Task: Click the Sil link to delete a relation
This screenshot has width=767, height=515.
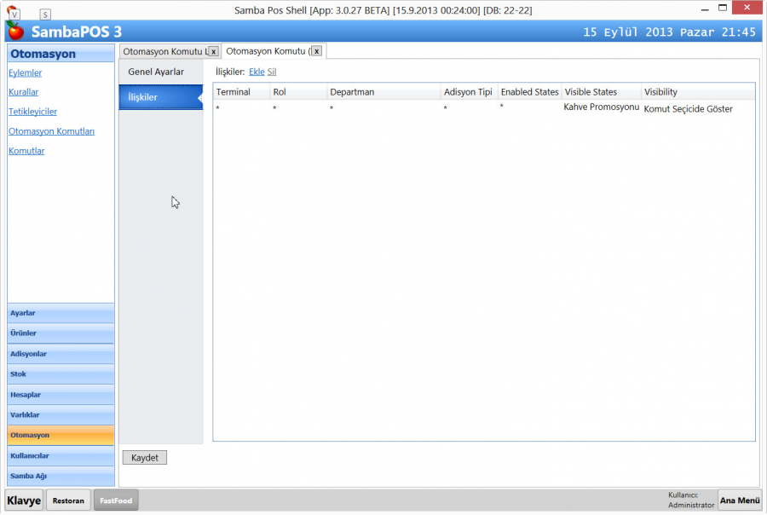Action: coord(272,72)
